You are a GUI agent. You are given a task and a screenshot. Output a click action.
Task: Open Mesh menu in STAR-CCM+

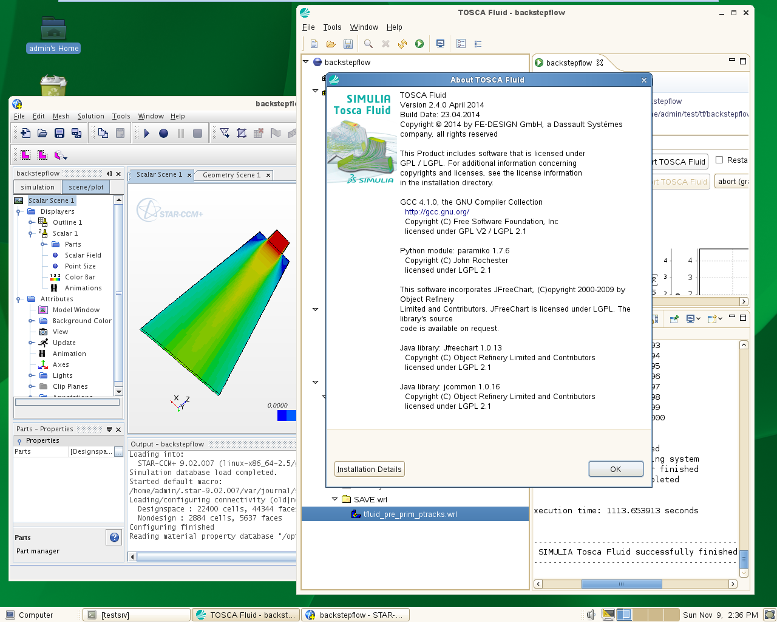(61, 116)
